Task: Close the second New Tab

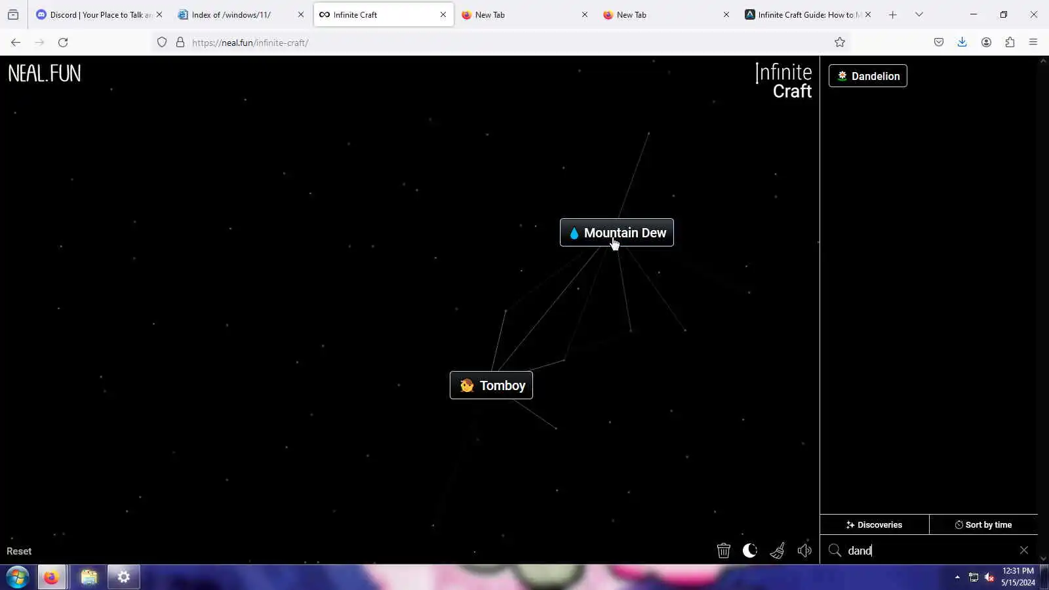Action: [x=726, y=14]
